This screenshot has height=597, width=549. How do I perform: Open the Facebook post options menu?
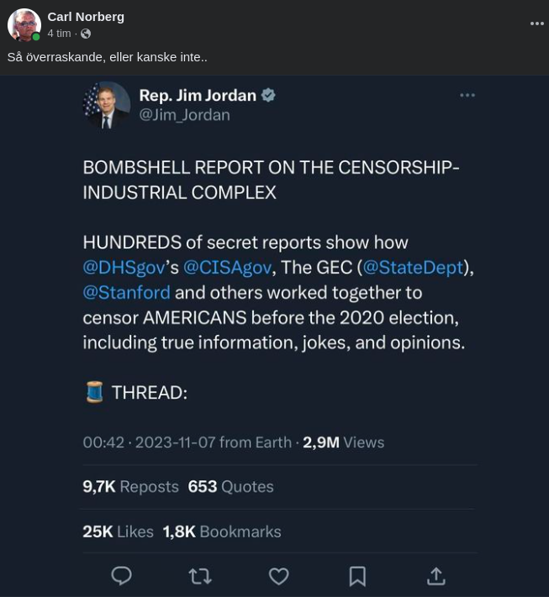(x=537, y=24)
